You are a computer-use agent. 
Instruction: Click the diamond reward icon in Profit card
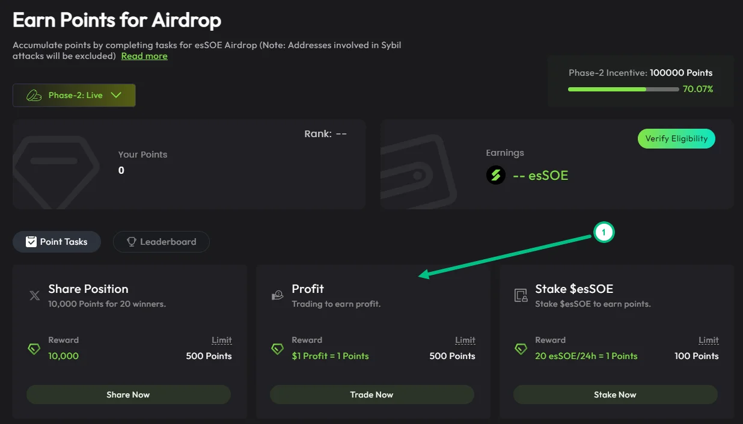click(x=278, y=349)
